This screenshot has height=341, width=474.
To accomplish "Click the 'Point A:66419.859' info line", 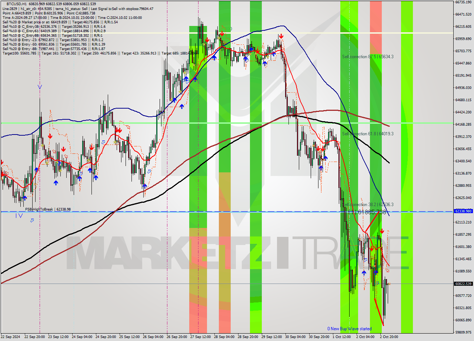I will click(x=49, y=13).
